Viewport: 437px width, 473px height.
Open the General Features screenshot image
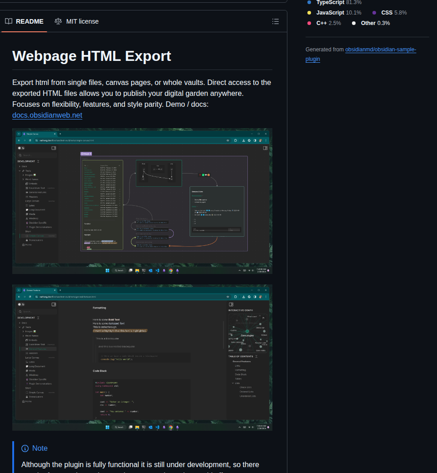(142, 358)
